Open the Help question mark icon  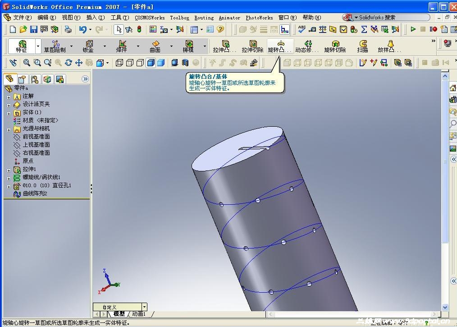(x=221, y=29)
